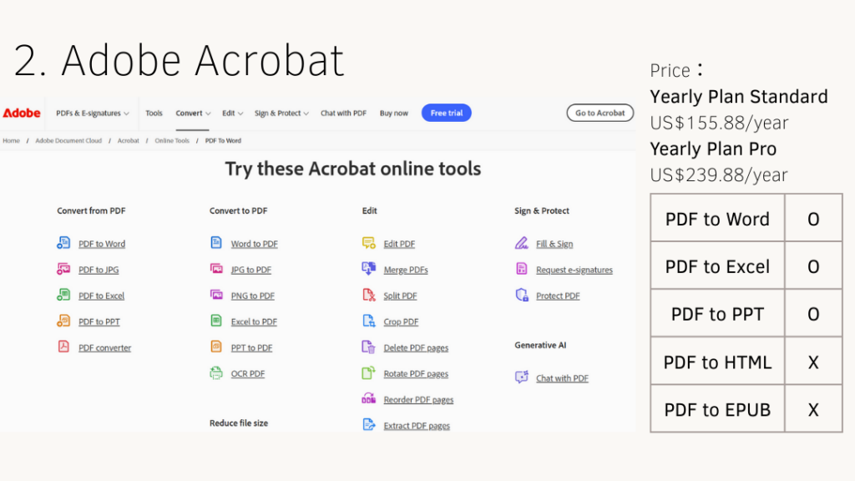
Task: Click the JPG to PDF icon
Action: (216, 269)
